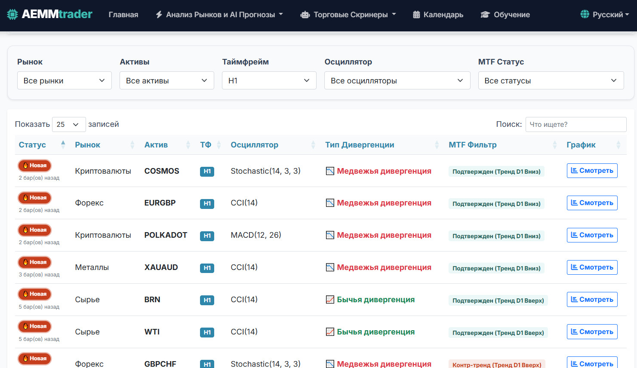Click Смотреть button for COSMOS
Image resolution: width=637 pixels, height=368 pixels.
click(592, 171)
